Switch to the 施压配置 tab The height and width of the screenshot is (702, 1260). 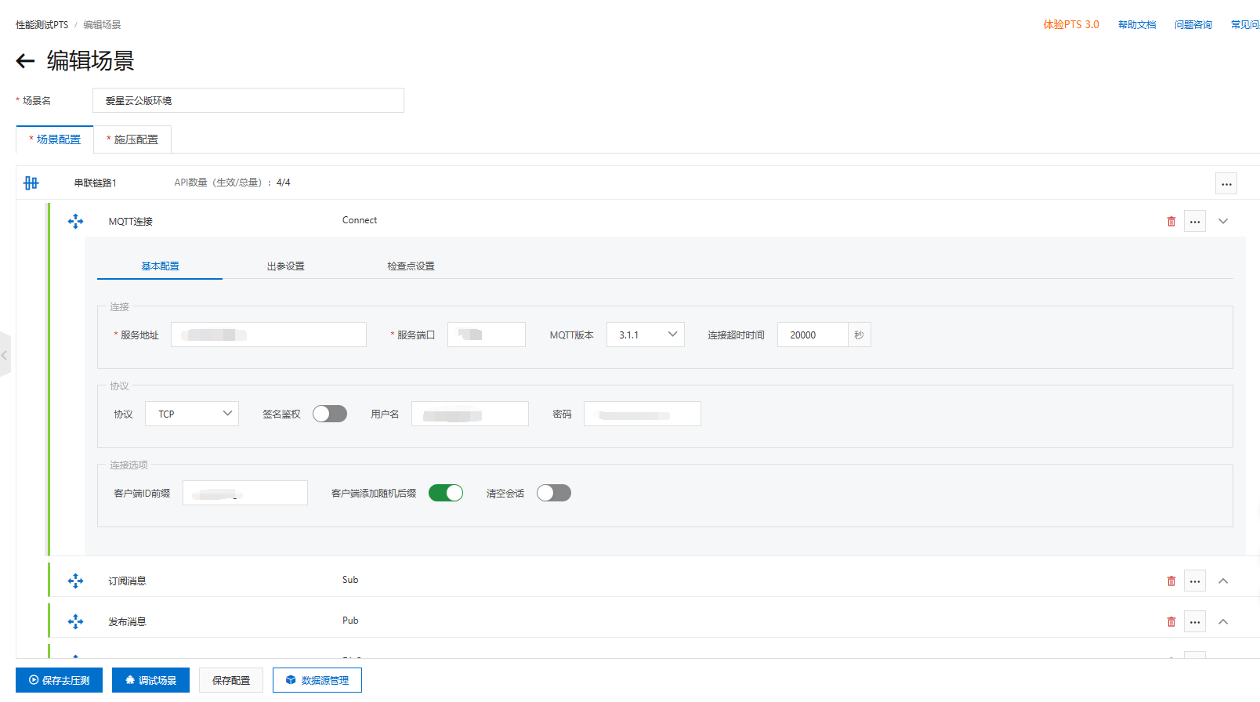tap(132, 139)
